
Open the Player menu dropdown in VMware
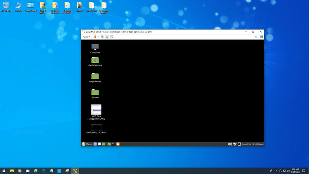point(86,37)
